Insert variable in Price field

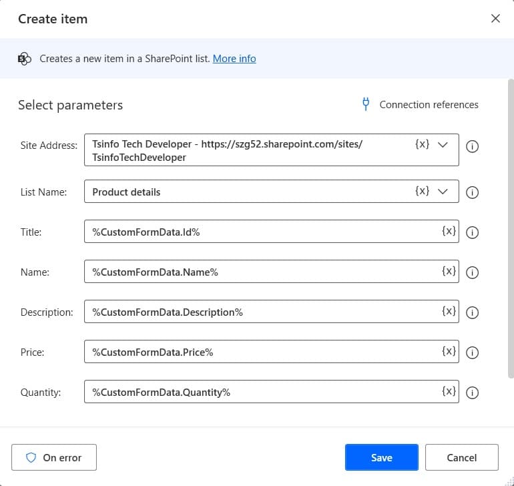[449, 351]
